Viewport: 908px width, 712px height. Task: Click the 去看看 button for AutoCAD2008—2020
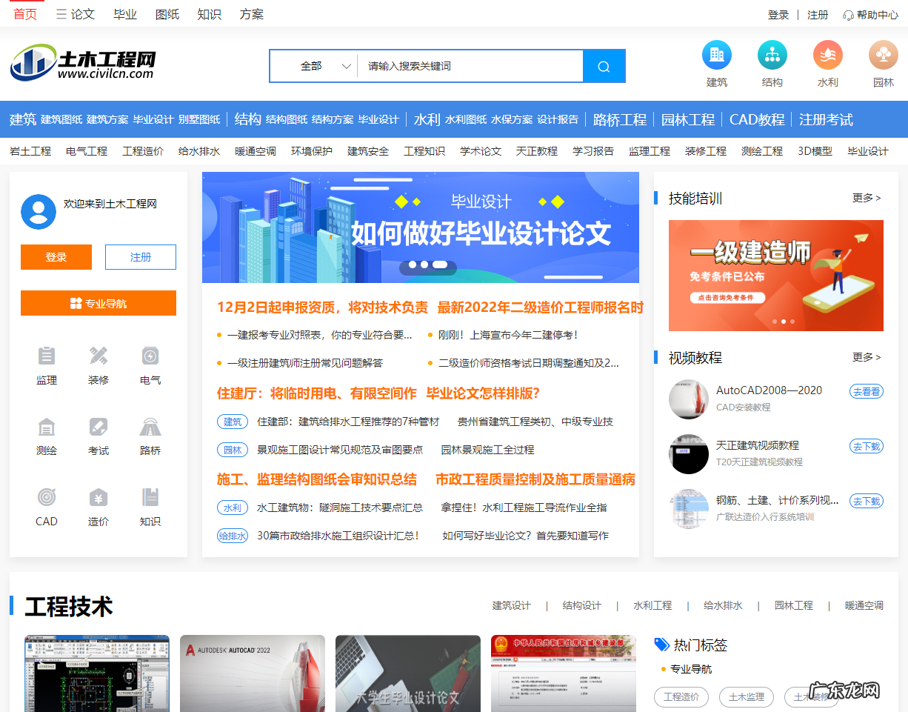click(866, 390)
